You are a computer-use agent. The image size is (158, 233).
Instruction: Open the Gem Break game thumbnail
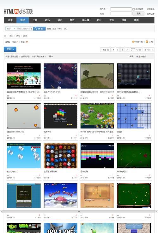pos(60,76)
